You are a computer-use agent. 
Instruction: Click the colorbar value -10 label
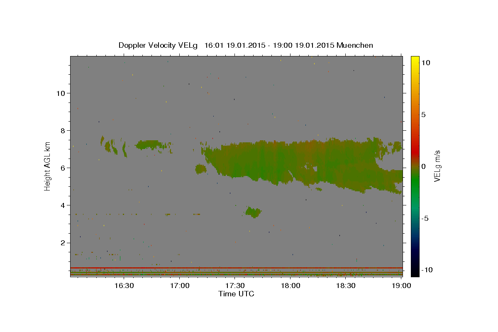tap(427, 270)
